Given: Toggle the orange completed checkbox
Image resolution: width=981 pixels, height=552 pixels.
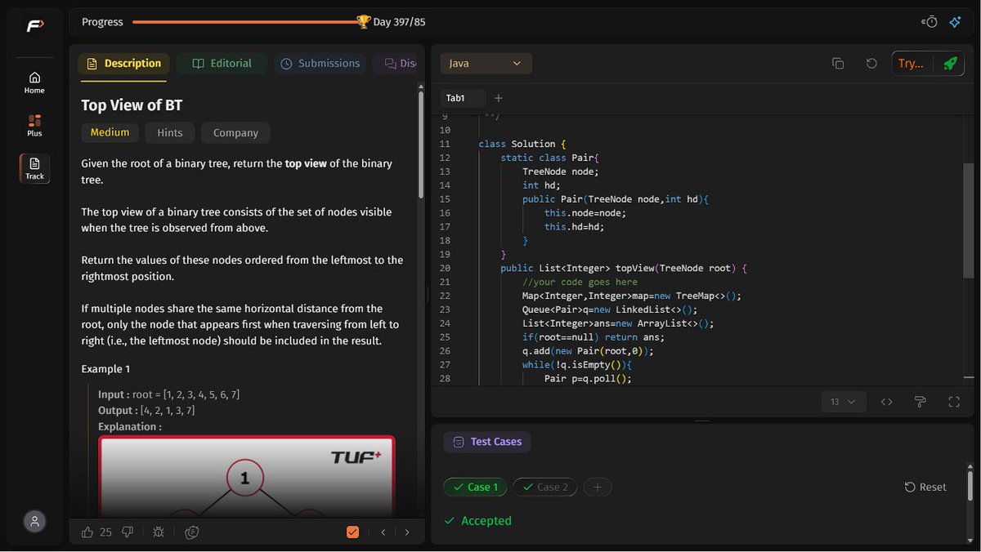Looking at the screenshot, I should (x=352, y=532).
